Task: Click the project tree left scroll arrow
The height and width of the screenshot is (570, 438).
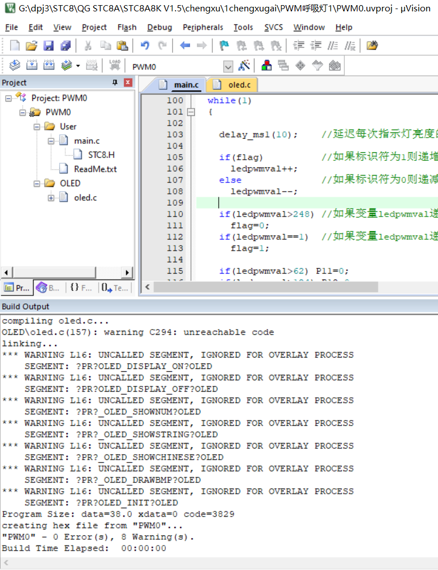Action: (x=6, y=272)
